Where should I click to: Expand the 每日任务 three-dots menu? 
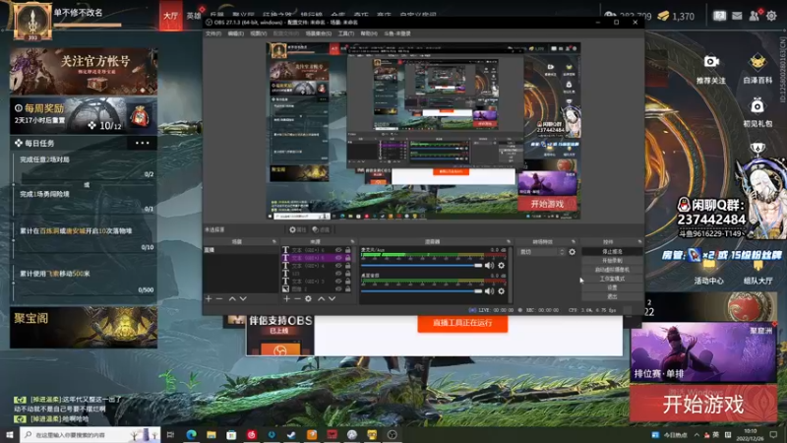[x=142, y=143]
